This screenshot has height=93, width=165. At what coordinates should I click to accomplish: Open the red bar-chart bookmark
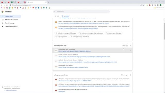23,8
